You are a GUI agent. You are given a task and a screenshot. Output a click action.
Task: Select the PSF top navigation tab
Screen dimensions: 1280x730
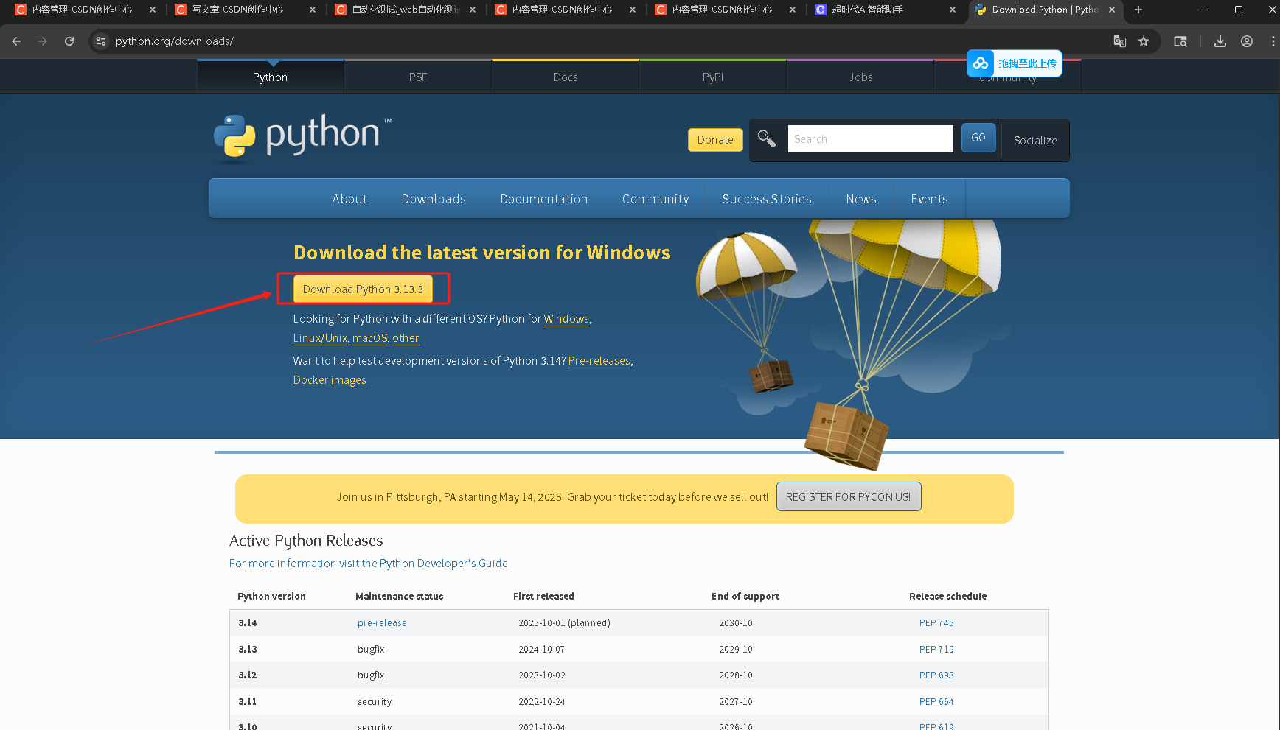[418, 77]
